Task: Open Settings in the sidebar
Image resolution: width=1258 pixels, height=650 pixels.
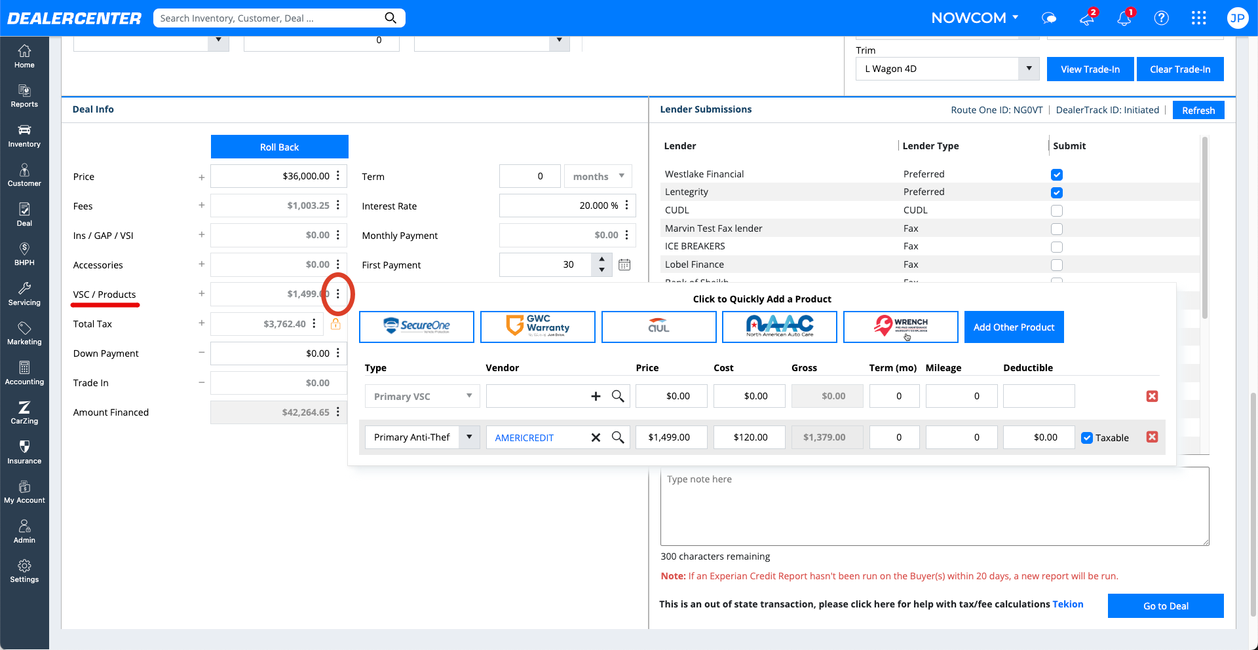Action: 24,571
